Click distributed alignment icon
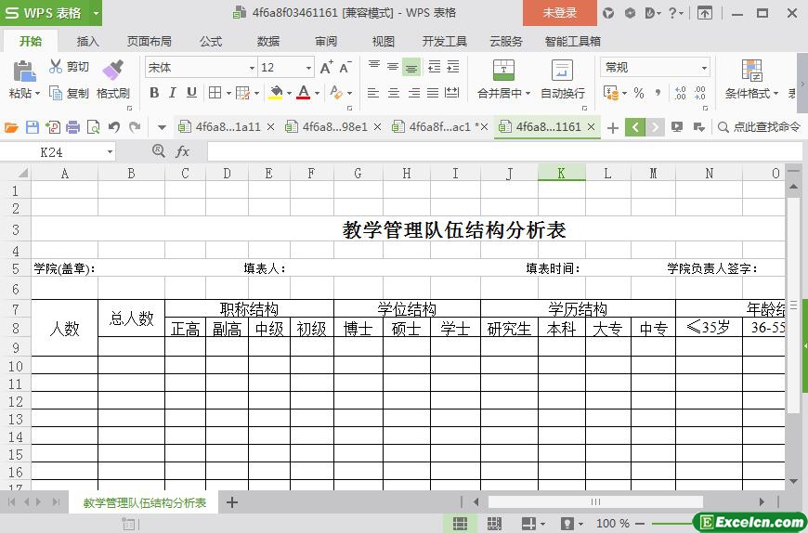Viewport: 808px width, 533px height. pyautogui.click(x=452, y=93)
